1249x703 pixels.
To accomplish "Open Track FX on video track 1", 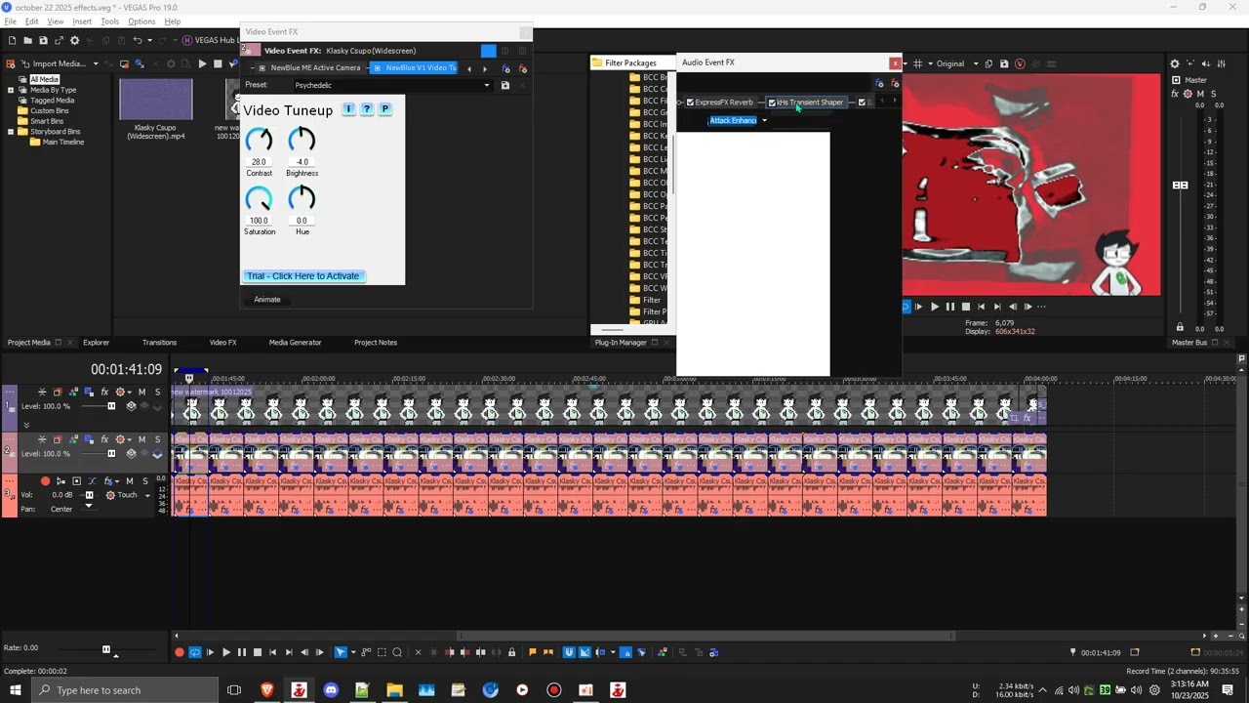I will [104, 392].
